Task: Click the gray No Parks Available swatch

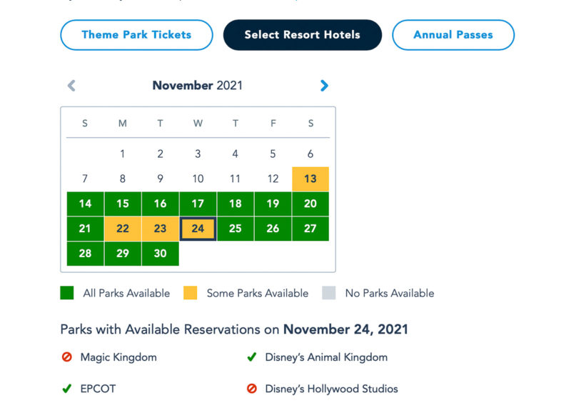Action: coord(329,293)
